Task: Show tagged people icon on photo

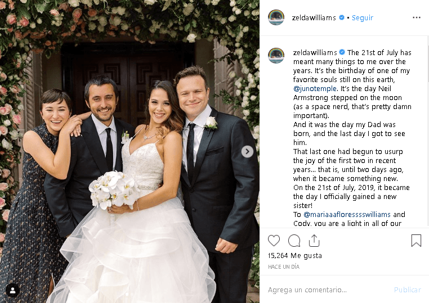Action: pos(12,290)
